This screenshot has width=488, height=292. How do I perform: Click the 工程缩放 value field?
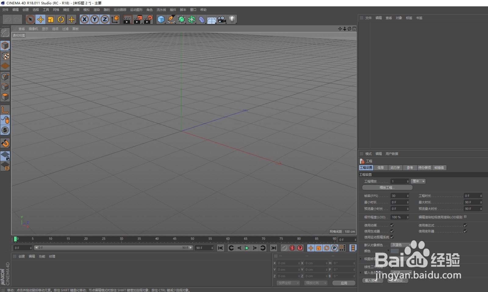[400, 181]
